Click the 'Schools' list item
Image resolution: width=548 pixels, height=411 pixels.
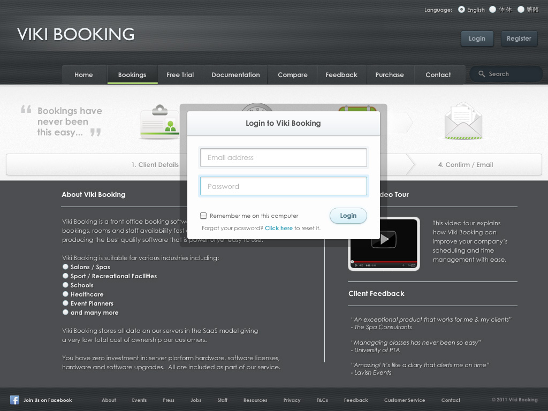coord(82,285)
